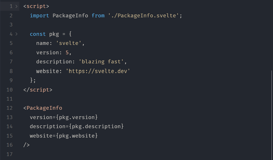This screenshot has height=160, width=273.
Task: Click line number 2 in the gutter
Action: coord(11,16)
